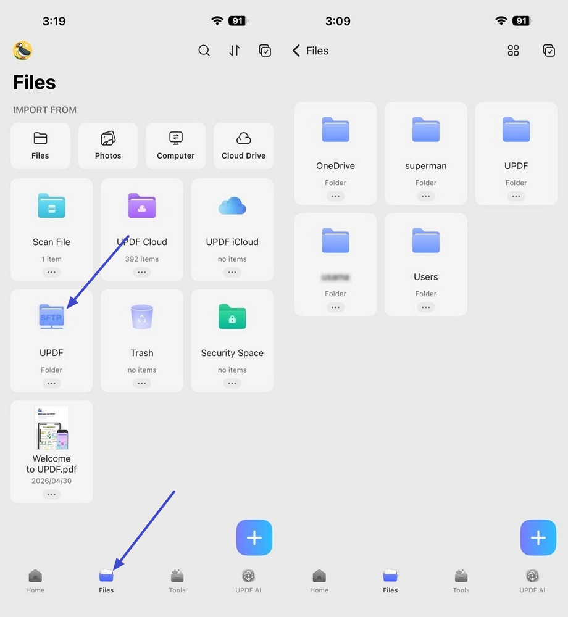Tap the 'IMPORT FROM' heading
This screenshot has width=568, height=617.
[45, 110]
